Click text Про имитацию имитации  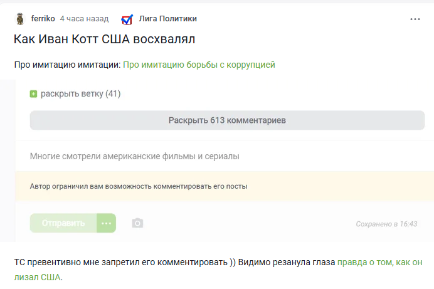(67, 65)
